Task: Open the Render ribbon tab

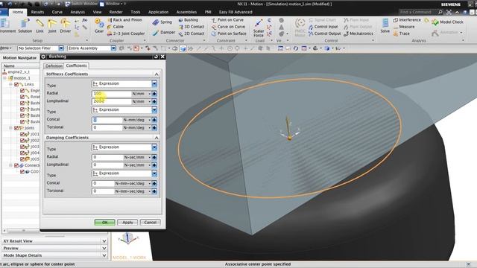Action: pos(116,12)
